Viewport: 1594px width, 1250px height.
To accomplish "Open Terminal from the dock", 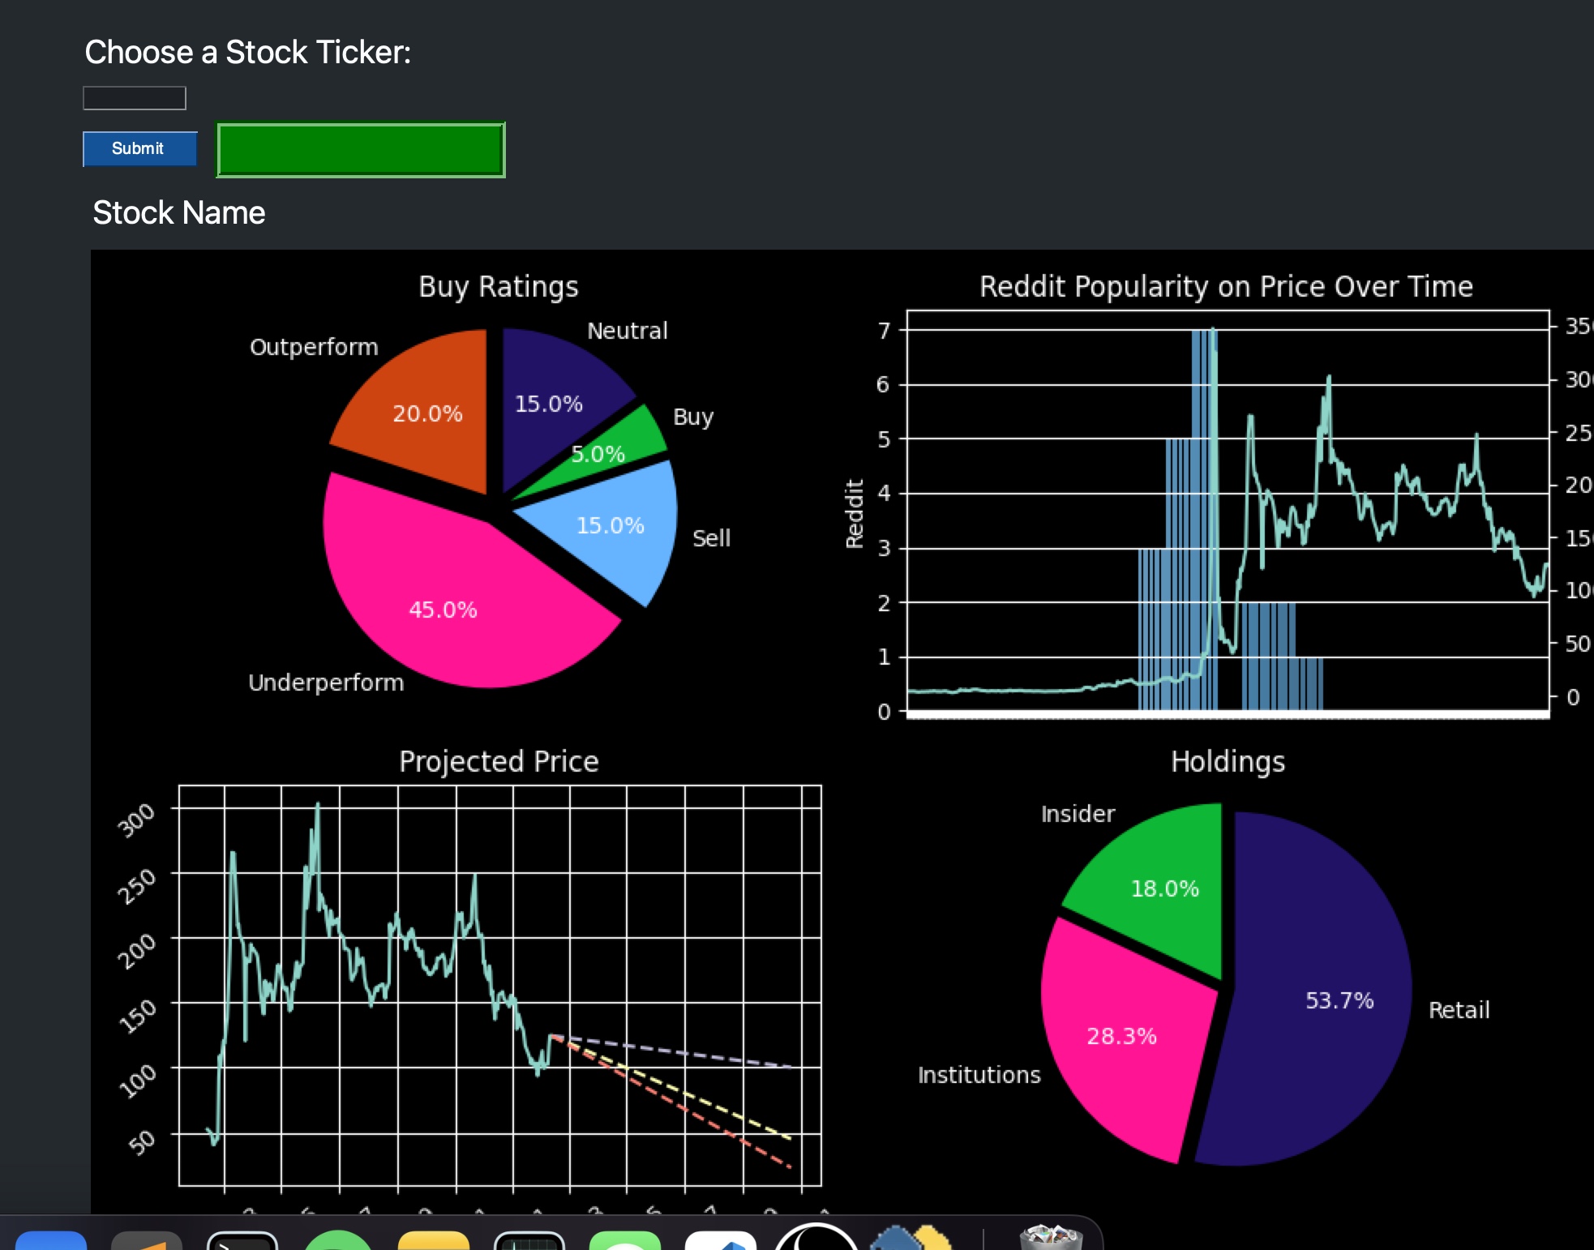I will 242,1240.
